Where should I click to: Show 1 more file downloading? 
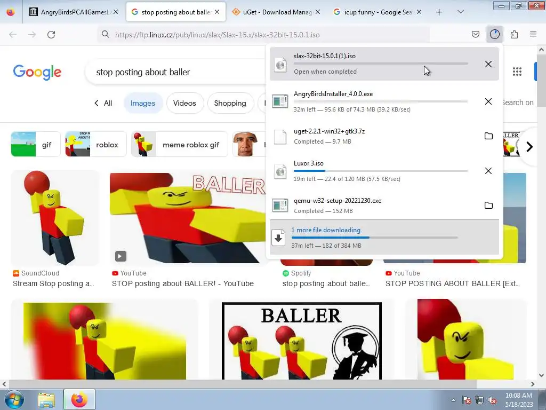[384, 238]
